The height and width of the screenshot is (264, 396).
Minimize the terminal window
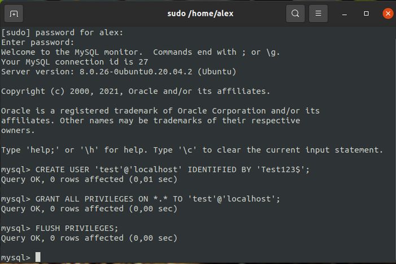pyautogui.click(x=344, y=14)
